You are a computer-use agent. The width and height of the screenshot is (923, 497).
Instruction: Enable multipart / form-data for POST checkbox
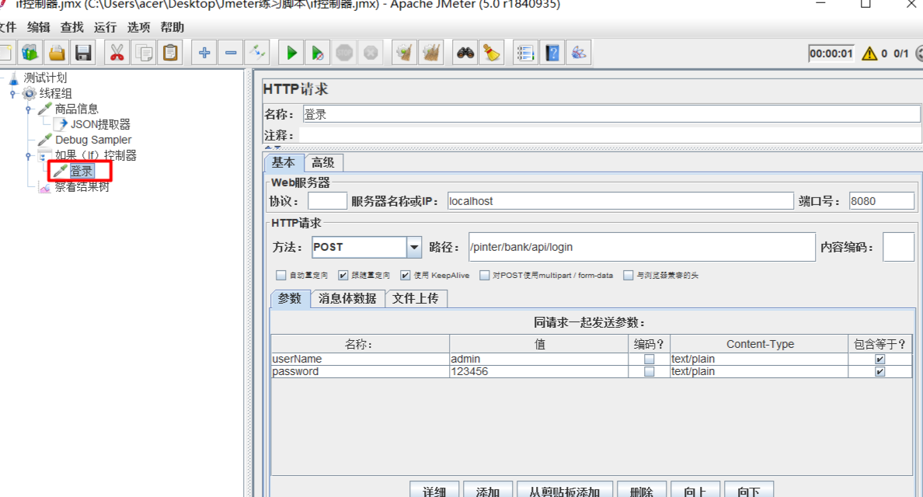click(x=485, y=275)
